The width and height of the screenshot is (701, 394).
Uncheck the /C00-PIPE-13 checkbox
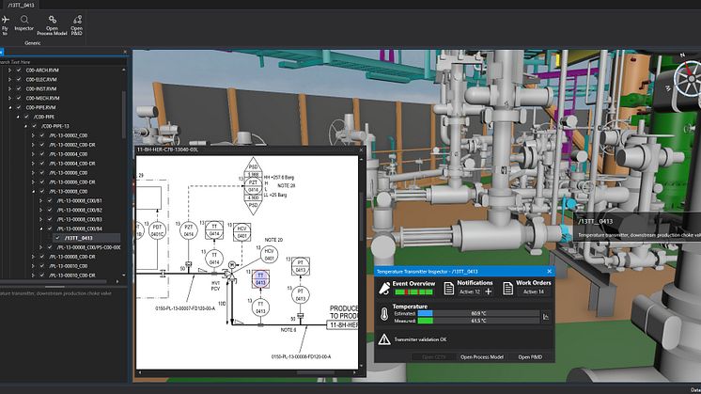tap(35, 126)
